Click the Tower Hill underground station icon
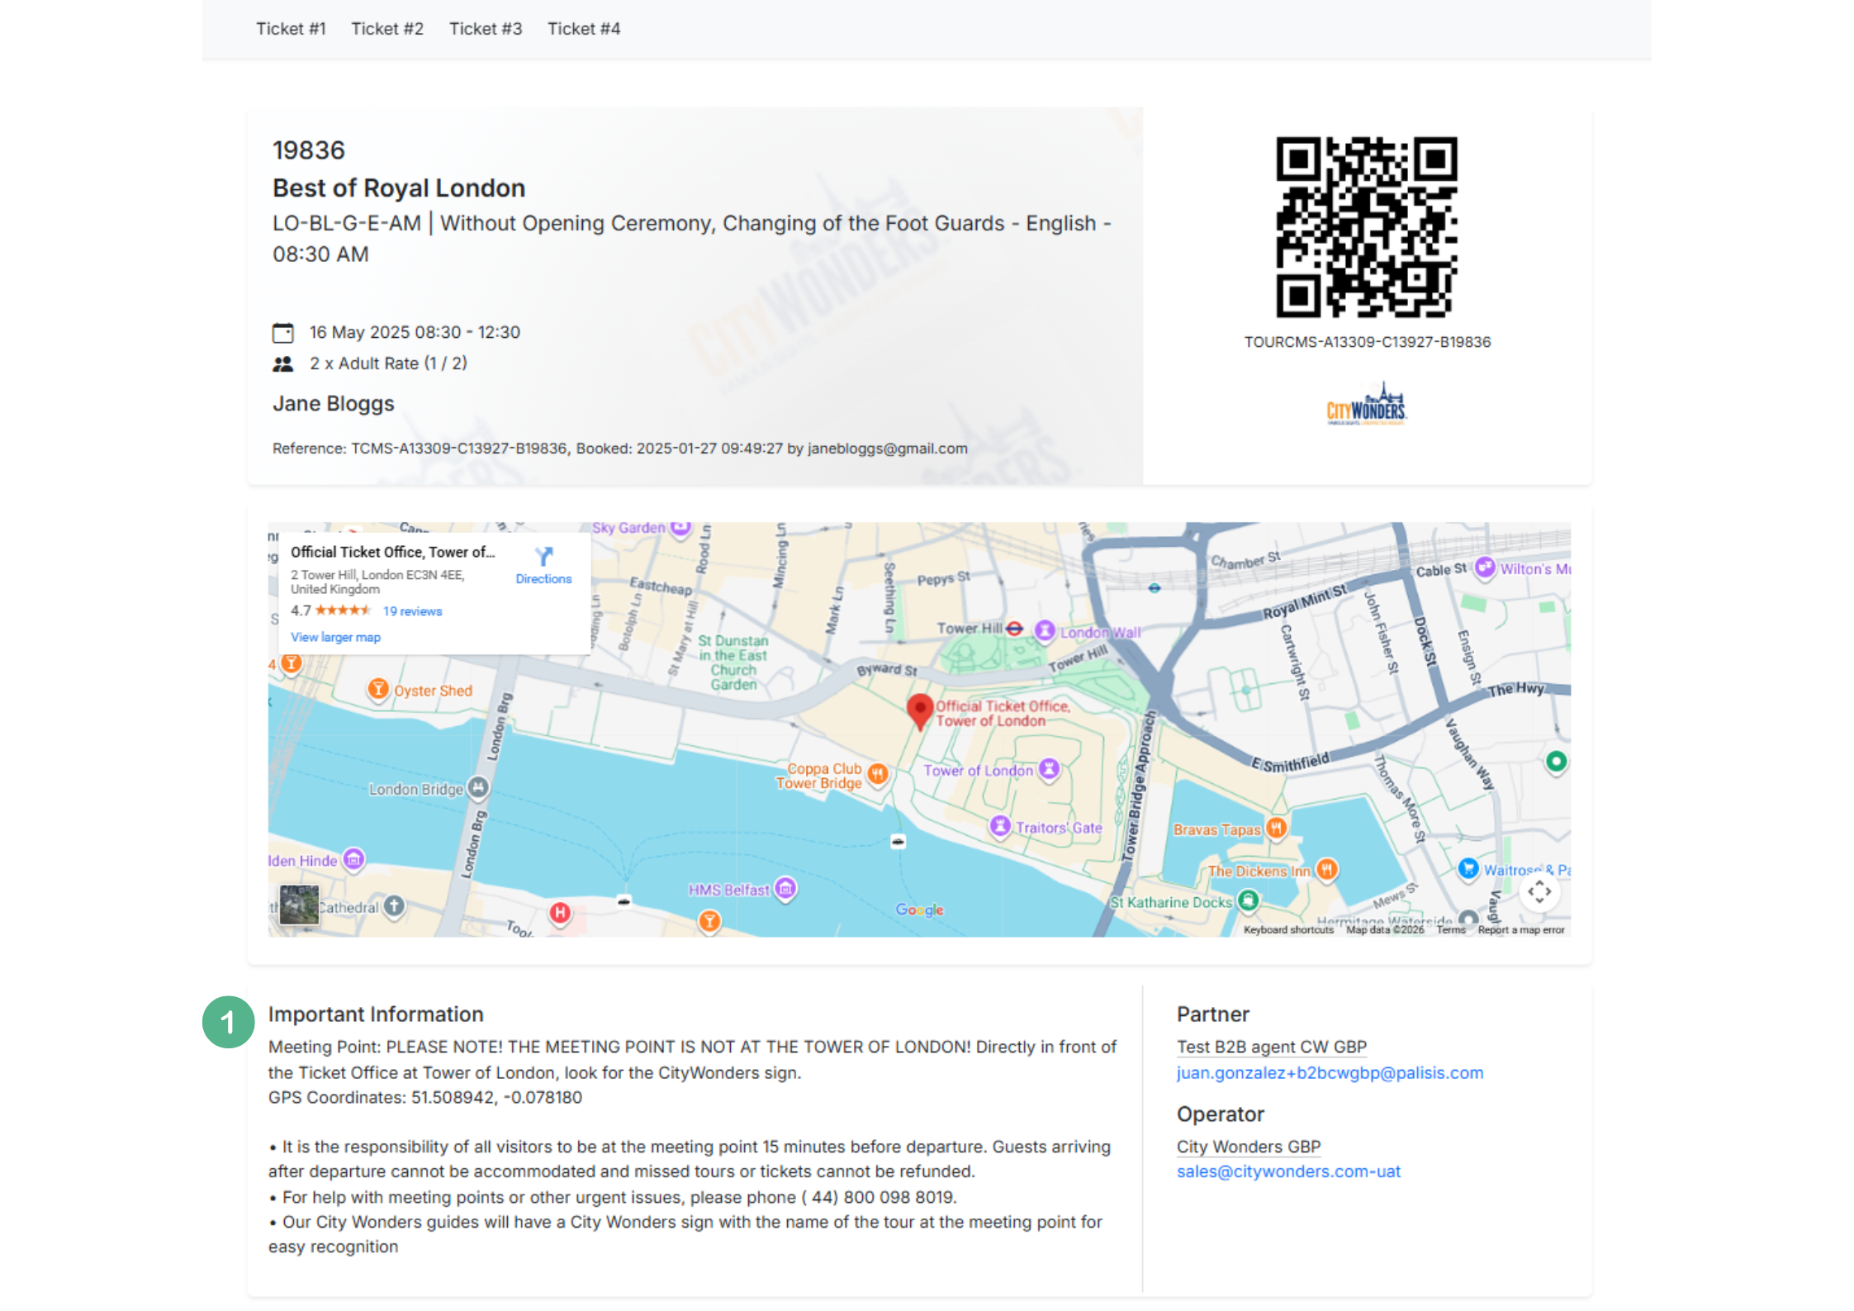Viewport: 1854px width, 1311px height. (1015, 629)
